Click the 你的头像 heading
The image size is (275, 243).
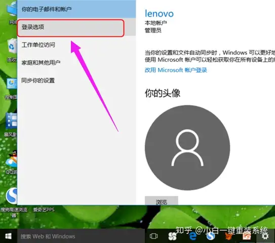163,93
